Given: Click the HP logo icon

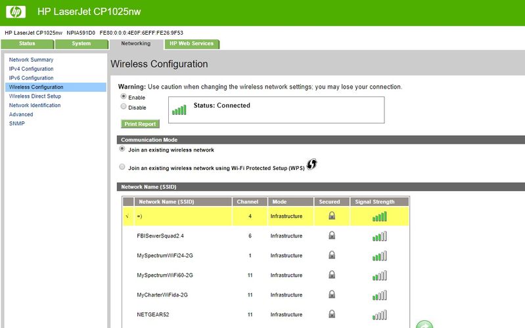Looking at the screenshot, I should pyautogui.click(x=16, y=12).
